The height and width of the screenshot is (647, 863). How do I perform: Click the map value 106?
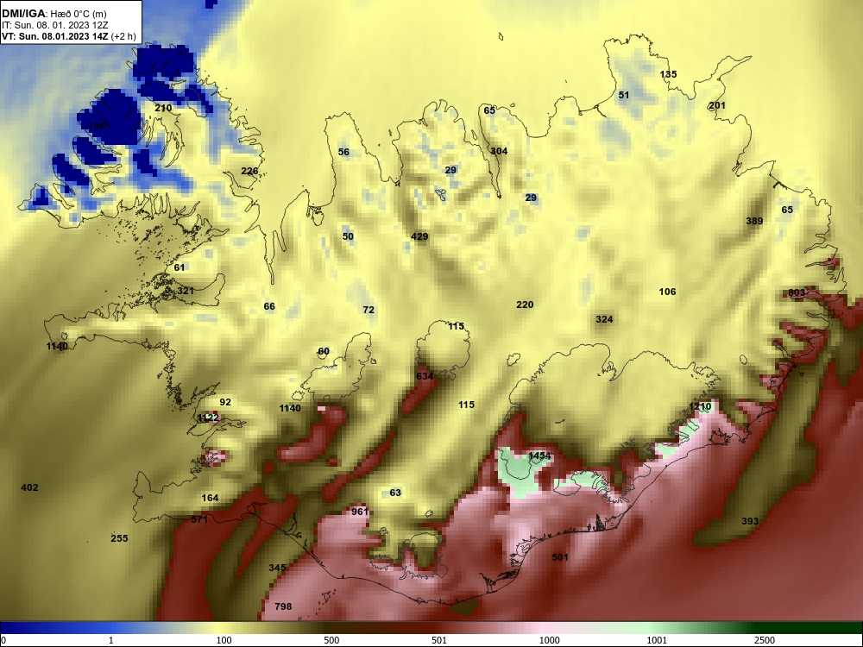[x=667, y=292]
